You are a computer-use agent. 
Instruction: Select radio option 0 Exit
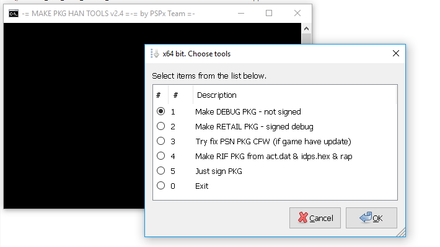pyautogui.click(x=161, y=186)
